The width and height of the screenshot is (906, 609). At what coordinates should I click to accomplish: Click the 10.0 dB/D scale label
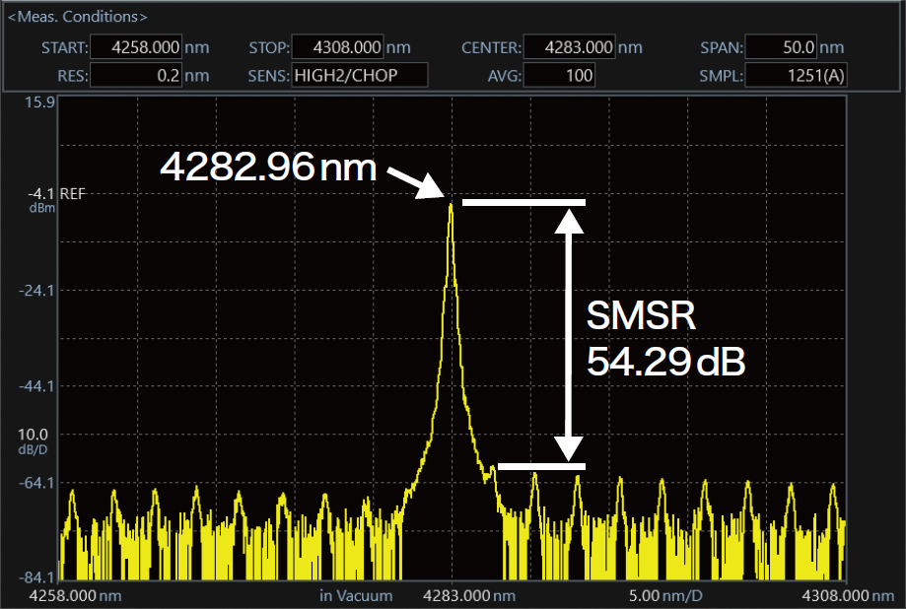pyautogui.click(x=33, y=441)
